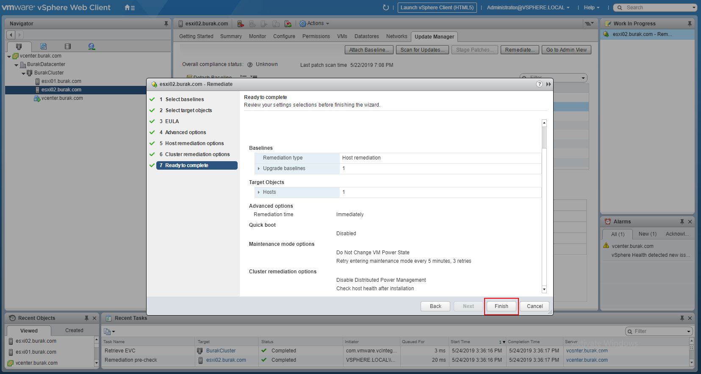Switch to the Created tab in Recent Objects
Screen dimensions: 701x374
pyautogui.click(x=74, y=330)
